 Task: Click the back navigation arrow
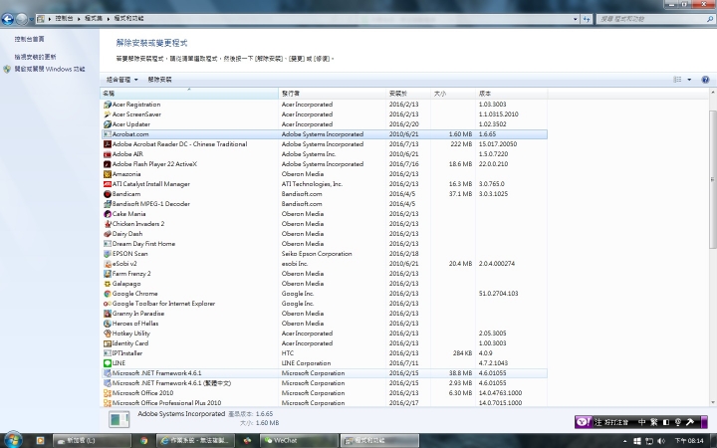(7, 19)
